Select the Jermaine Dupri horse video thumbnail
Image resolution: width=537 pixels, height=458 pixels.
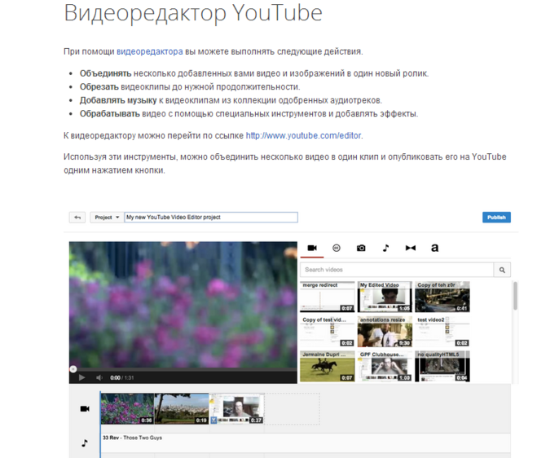click(x=327, y=366)
